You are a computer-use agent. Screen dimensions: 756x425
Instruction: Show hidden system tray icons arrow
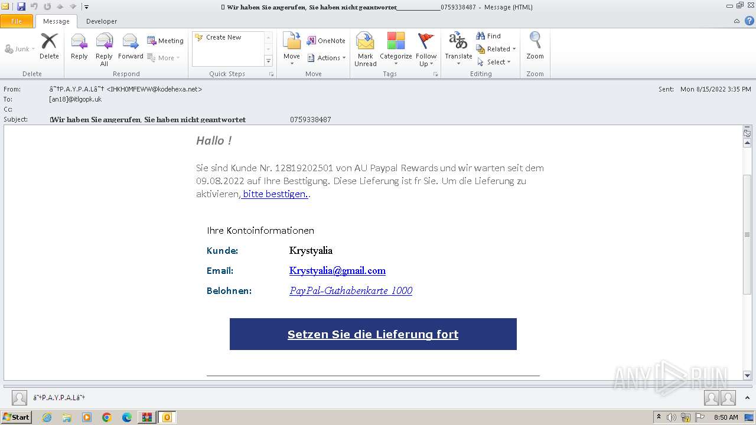(x=659, y=417)
